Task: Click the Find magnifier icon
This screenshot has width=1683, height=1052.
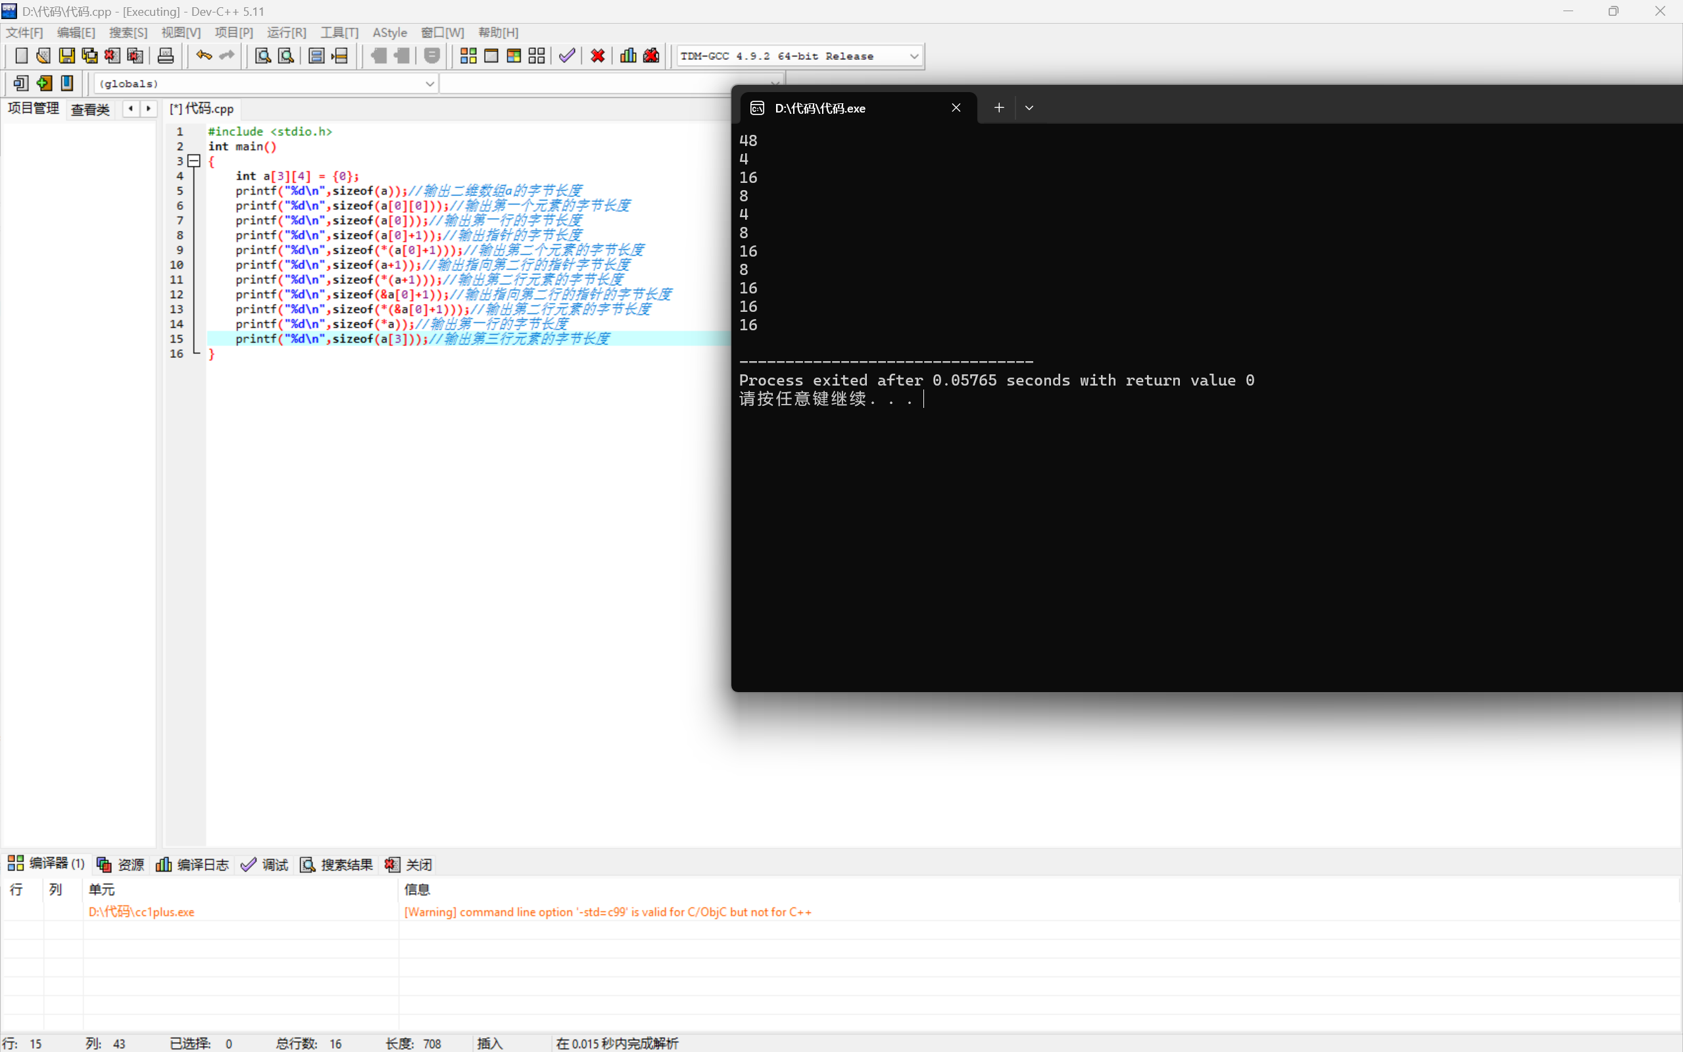Action: [263, 56]
